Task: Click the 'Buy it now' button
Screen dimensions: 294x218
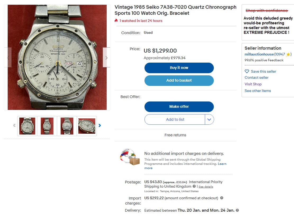Action: click(179, 68)
